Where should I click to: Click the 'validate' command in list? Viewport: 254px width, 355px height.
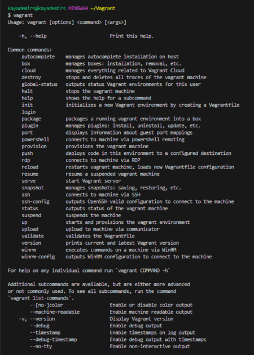point(33,236)
